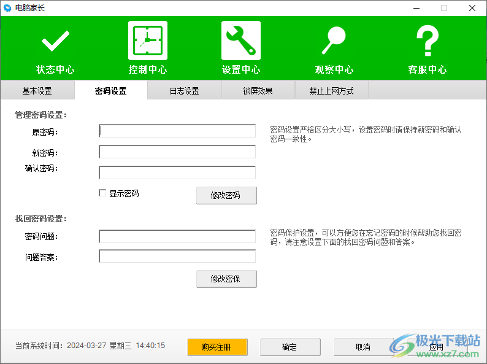This screenshot has width=487, height=364.
Task: Open 状态中心 checkmark icon
Action: pyautogui.click(x=55, y=42)
